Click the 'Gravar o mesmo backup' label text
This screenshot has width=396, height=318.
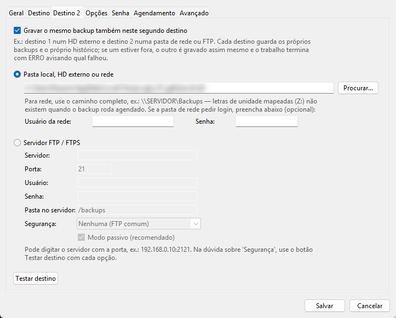(105, 31)
